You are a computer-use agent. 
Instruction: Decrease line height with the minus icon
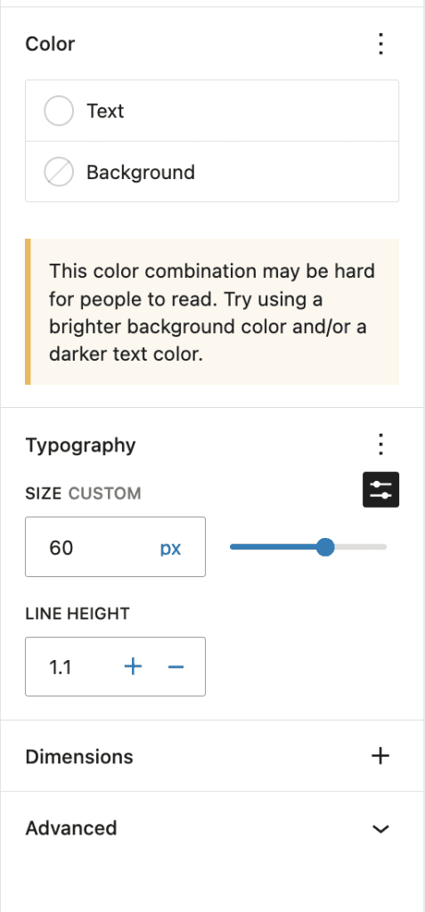(x=176, y=666)
